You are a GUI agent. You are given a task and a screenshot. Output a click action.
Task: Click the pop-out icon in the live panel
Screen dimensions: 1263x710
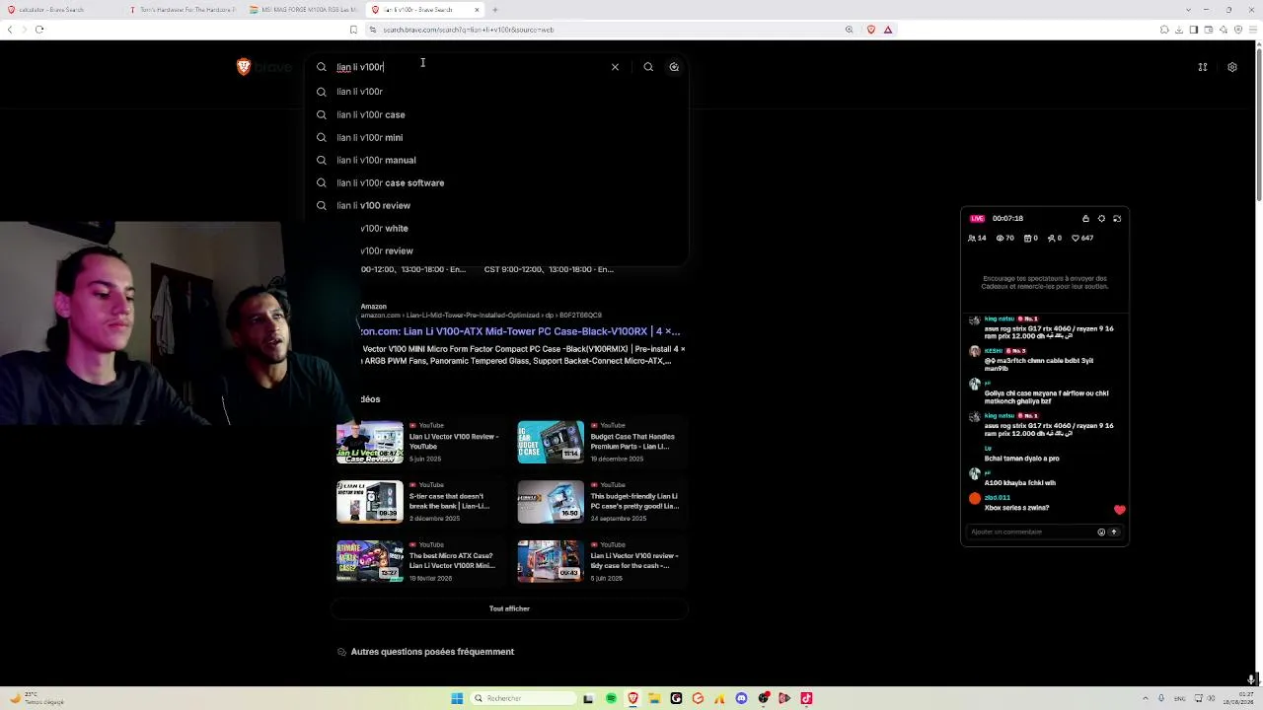click(1117, 219)
